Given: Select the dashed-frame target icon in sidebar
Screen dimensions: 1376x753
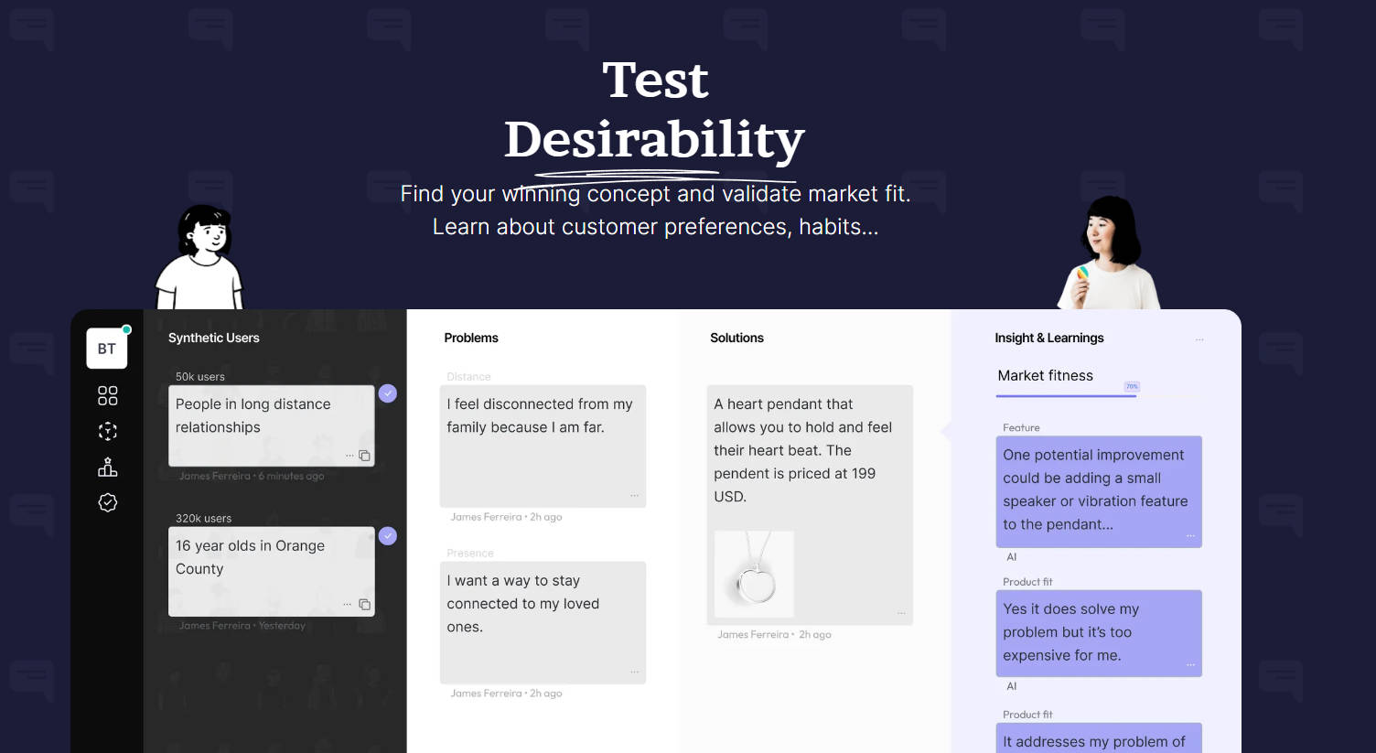Looking at the screenshot, I should 107,432.
